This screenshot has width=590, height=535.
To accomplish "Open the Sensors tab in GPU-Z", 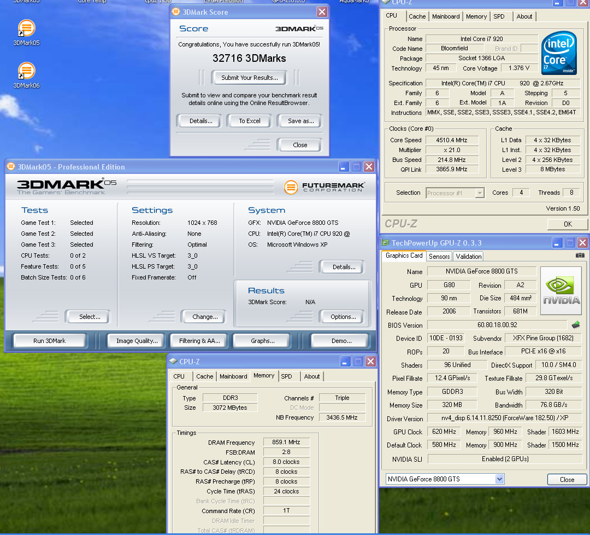I will [439, 257].
